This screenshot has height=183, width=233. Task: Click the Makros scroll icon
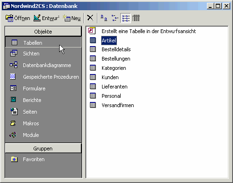13,123
